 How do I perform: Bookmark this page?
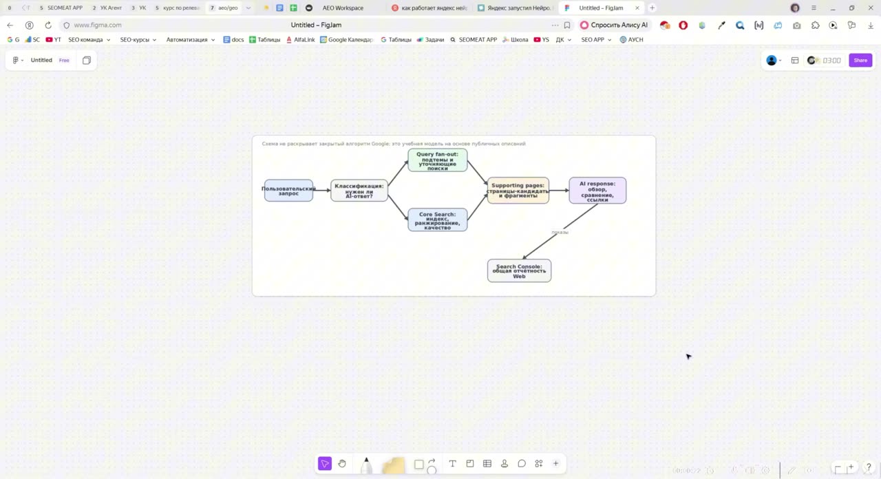point(567,25)
